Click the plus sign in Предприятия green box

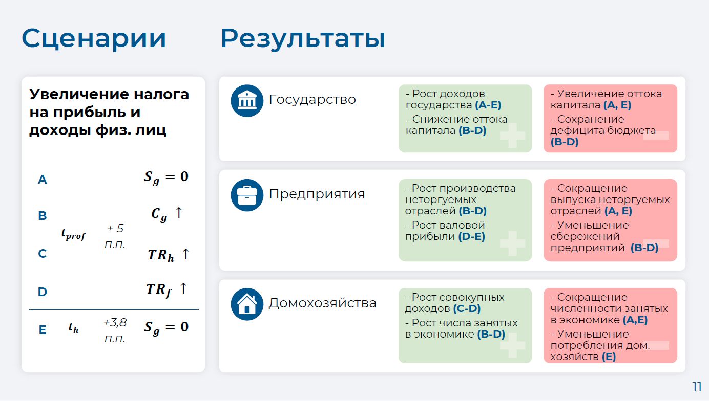tap(512, 243)
